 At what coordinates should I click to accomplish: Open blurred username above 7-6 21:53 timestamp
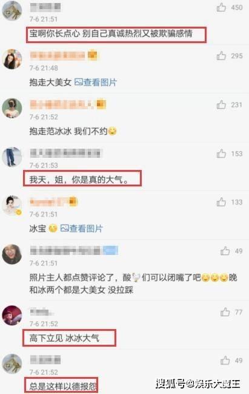click(65, 153)
